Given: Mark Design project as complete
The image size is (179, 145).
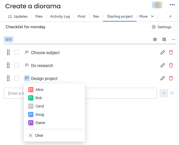Looking at the screenshot, I should click(17, 78).
